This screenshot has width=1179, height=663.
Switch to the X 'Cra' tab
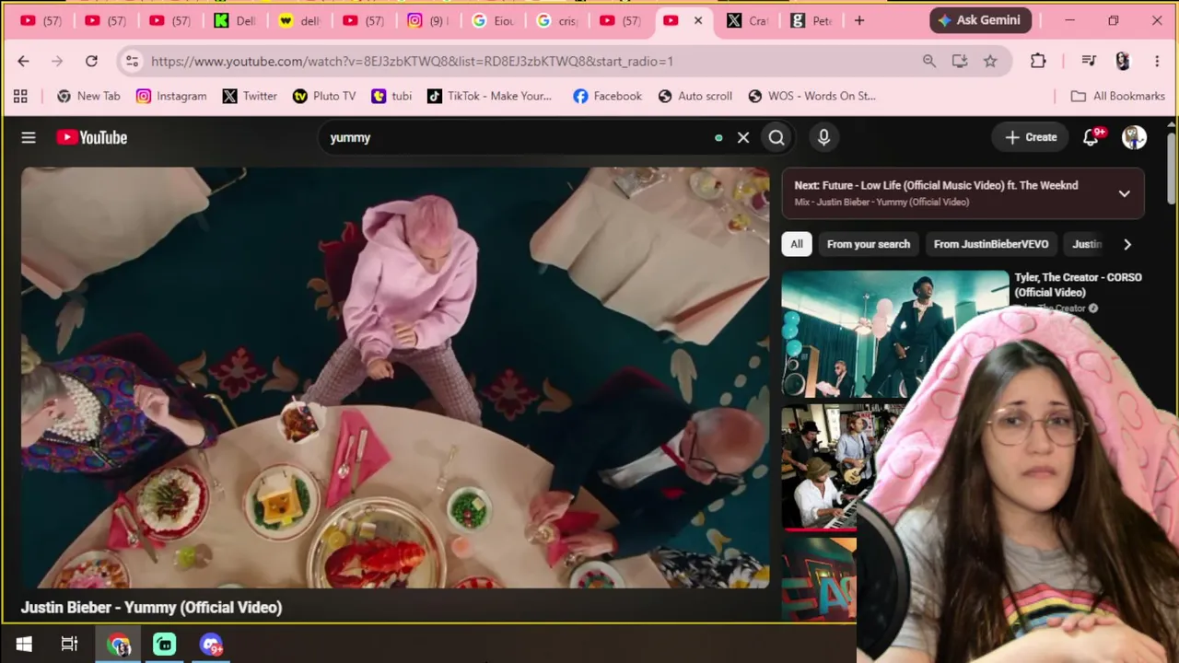(747, 20)
